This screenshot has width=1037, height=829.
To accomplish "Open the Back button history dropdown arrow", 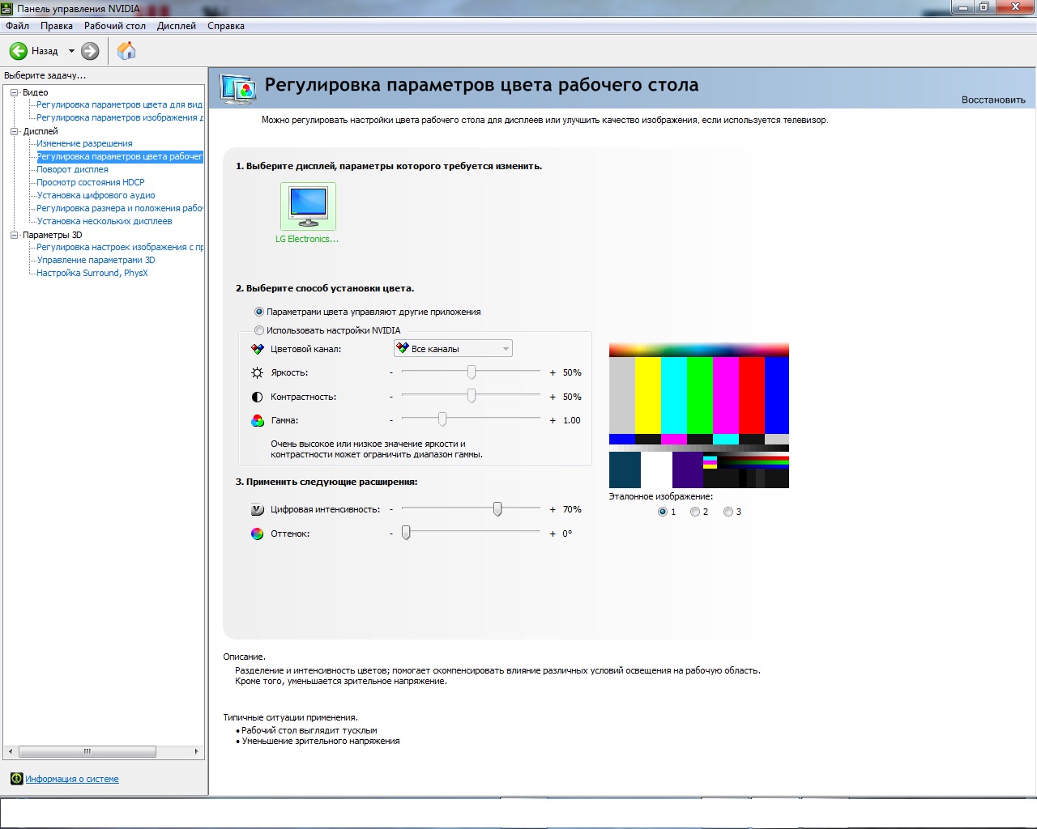I will coord(71,51).
